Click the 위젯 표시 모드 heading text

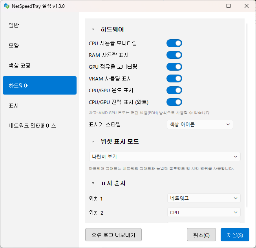pos(120,141)
